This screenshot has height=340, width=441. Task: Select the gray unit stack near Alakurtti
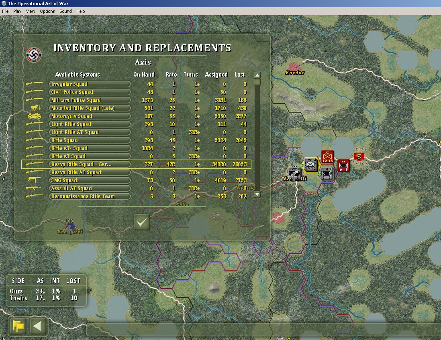tap(295, 174)
